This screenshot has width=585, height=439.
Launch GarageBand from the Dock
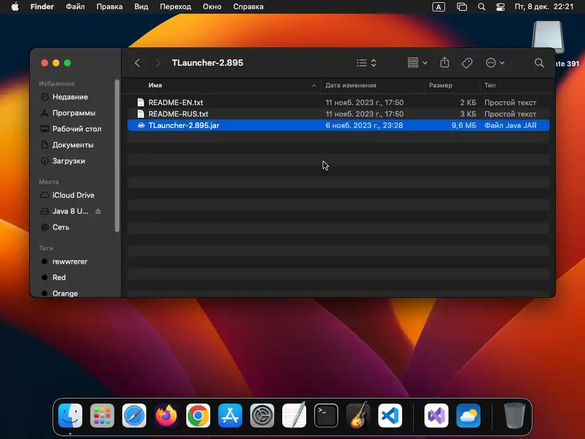pos(358,415)
